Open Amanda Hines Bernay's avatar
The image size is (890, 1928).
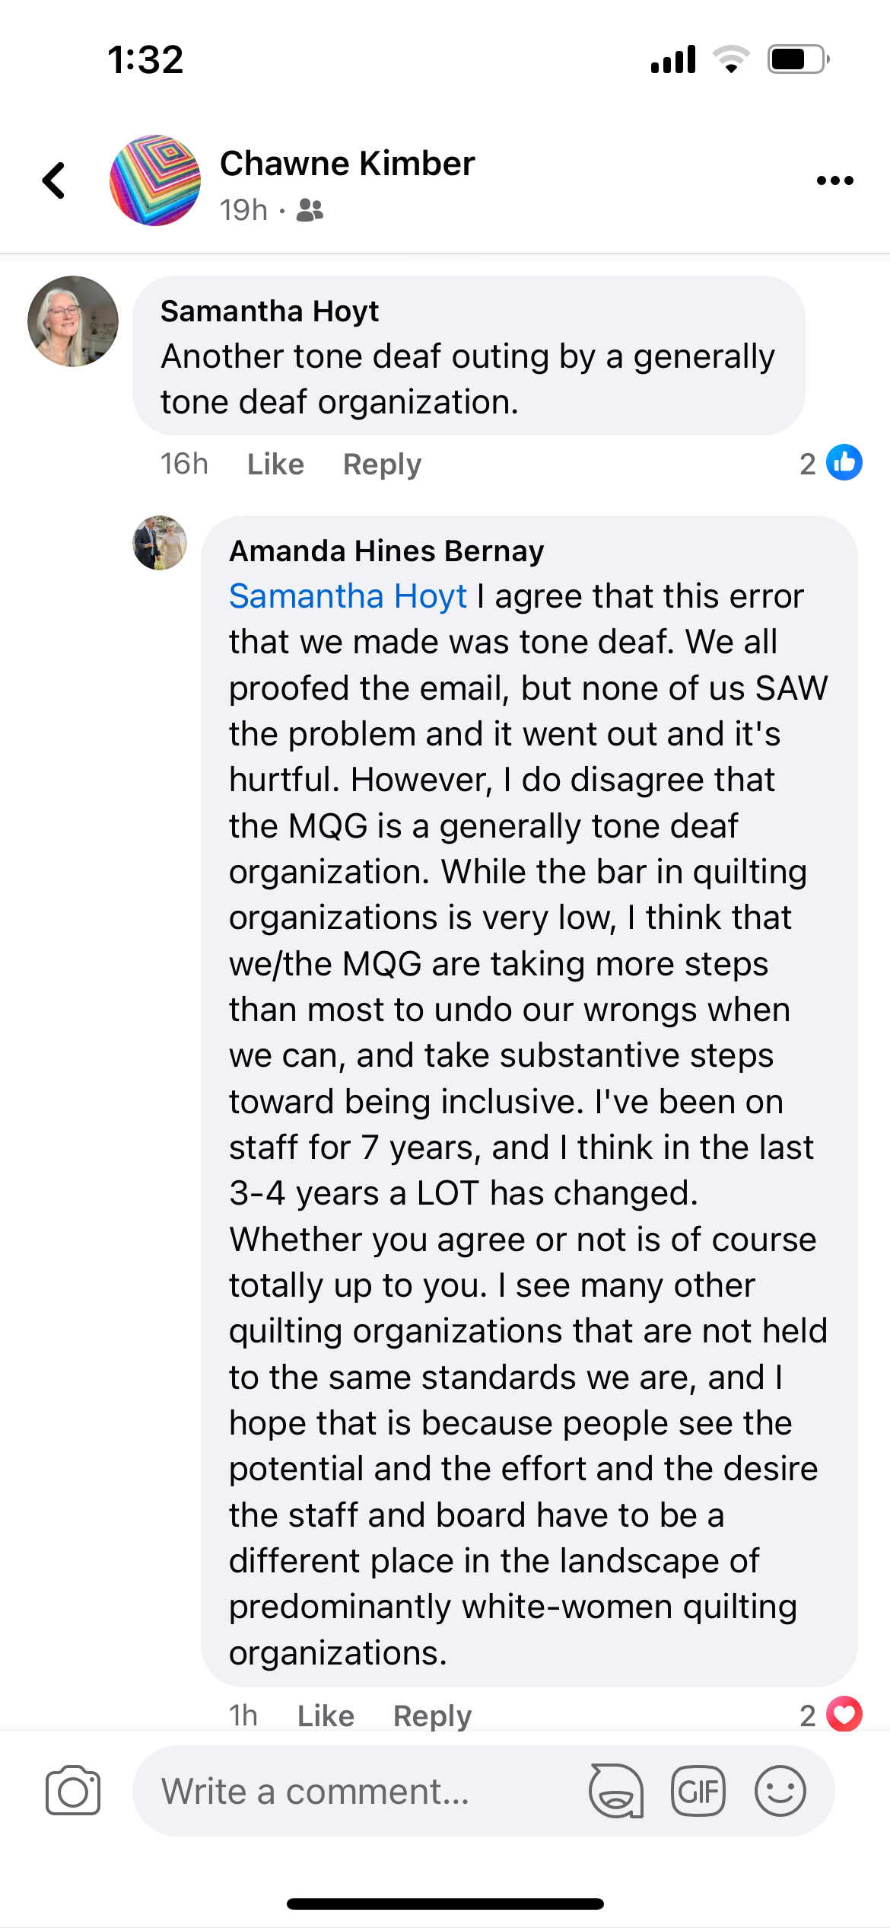point(160,543)
